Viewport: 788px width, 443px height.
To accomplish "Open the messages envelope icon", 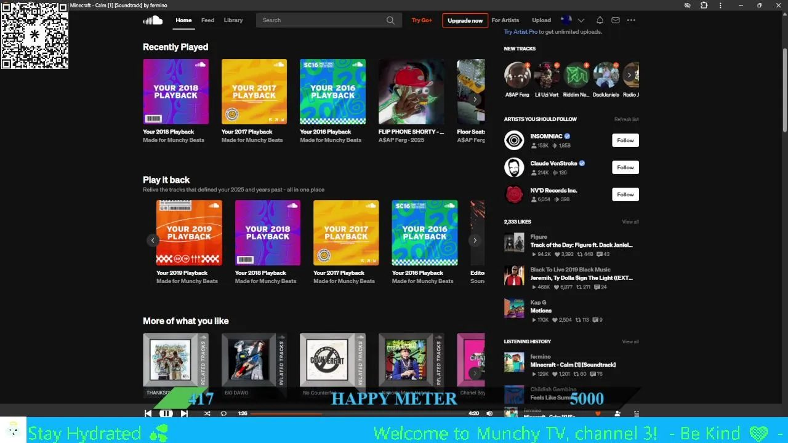I will (615, 20).
